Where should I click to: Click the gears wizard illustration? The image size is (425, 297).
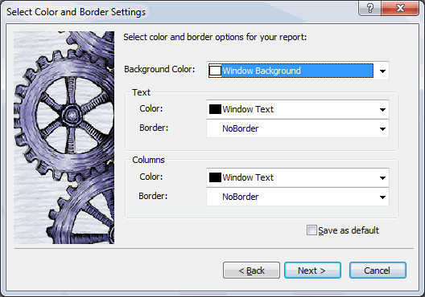click(x=64, y=137)
